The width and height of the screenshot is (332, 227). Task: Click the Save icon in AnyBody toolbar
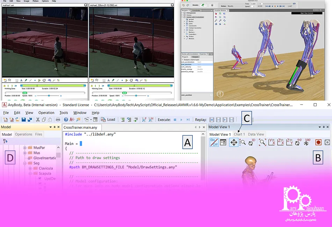pyautogui.click(x=23, y=119)
